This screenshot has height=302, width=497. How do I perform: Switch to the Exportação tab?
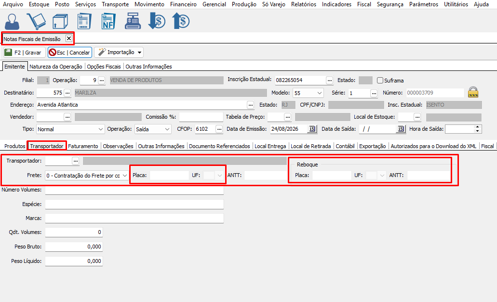373,146
